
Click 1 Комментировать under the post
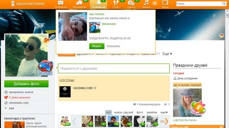(x=147, y=104)
